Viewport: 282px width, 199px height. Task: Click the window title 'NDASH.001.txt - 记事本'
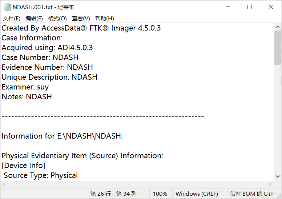(x=44, y=7)
